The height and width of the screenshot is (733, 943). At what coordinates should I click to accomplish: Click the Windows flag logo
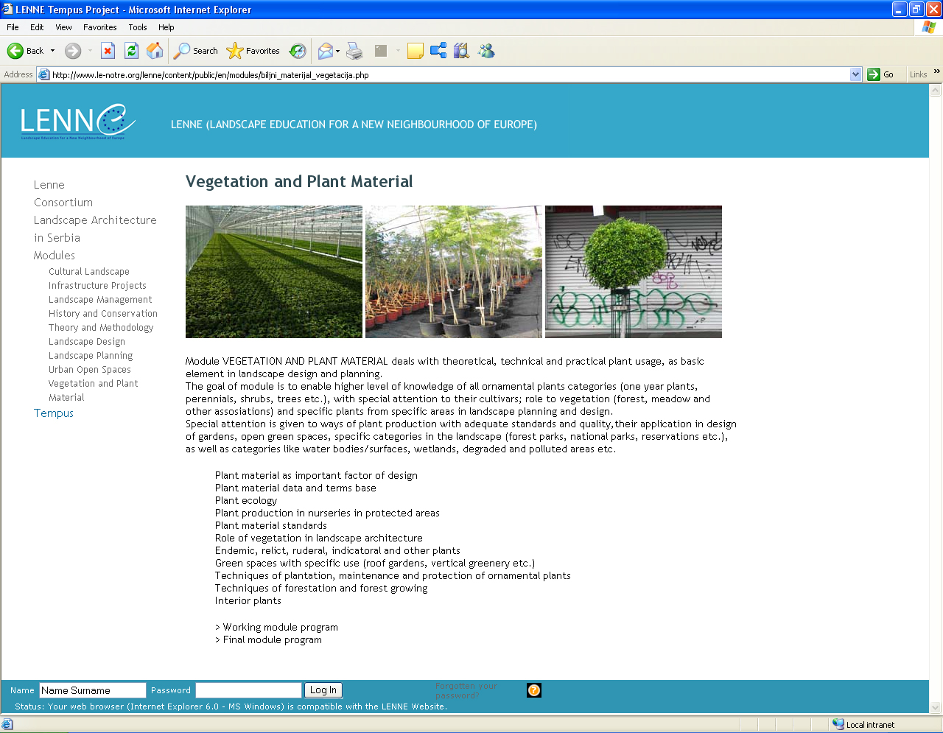[928, 27]
